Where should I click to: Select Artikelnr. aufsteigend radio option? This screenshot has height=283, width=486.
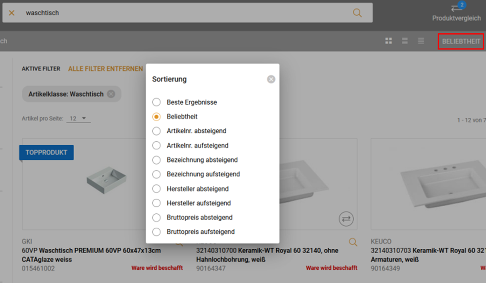tap(156, 145)
